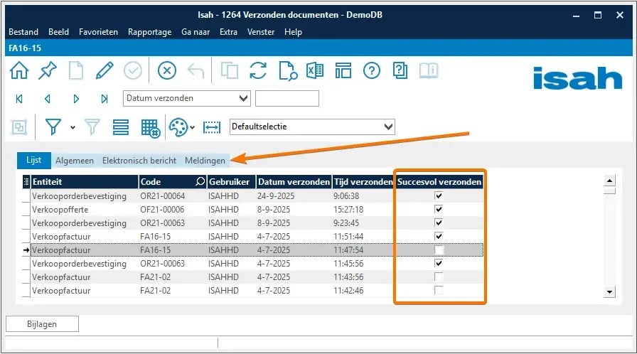Click the grid settings table icon
This screenshot has width=637, height=354.
[150, 128]
